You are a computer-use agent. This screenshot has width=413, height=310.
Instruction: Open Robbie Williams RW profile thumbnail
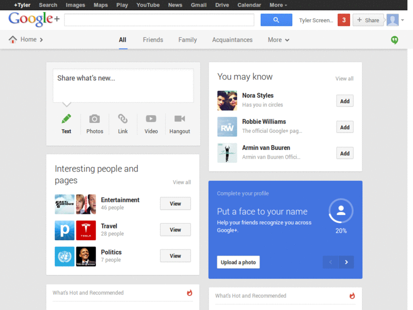pyautogui.click(x=227, y=127)
